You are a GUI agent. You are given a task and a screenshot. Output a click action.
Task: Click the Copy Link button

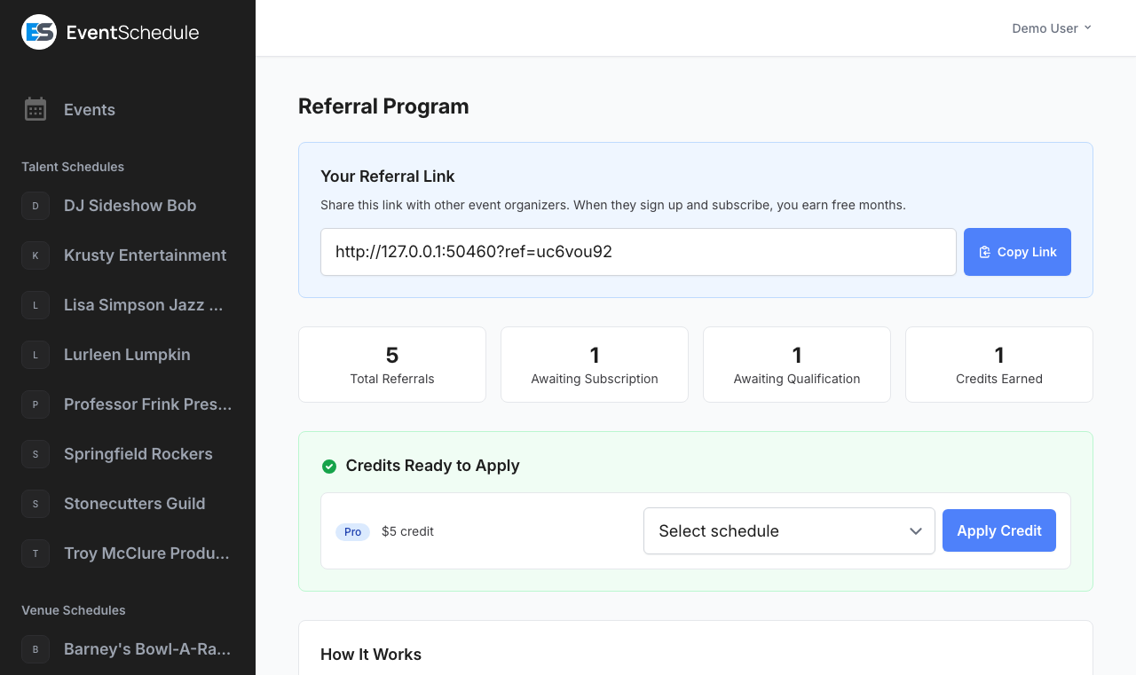point(1017,252)
